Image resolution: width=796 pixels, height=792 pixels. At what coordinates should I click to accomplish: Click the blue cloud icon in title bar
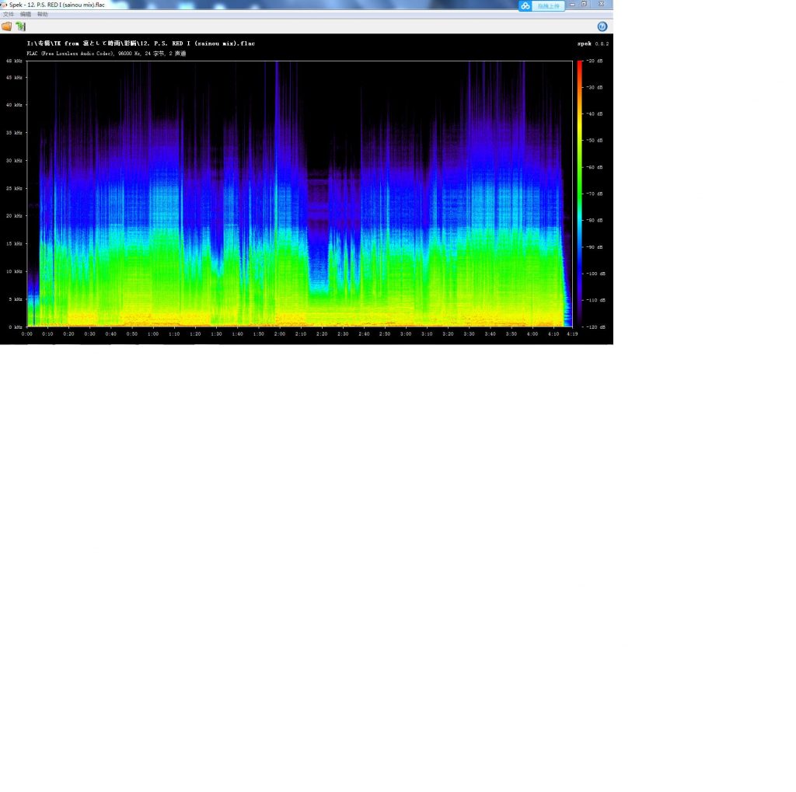point(525,5)
